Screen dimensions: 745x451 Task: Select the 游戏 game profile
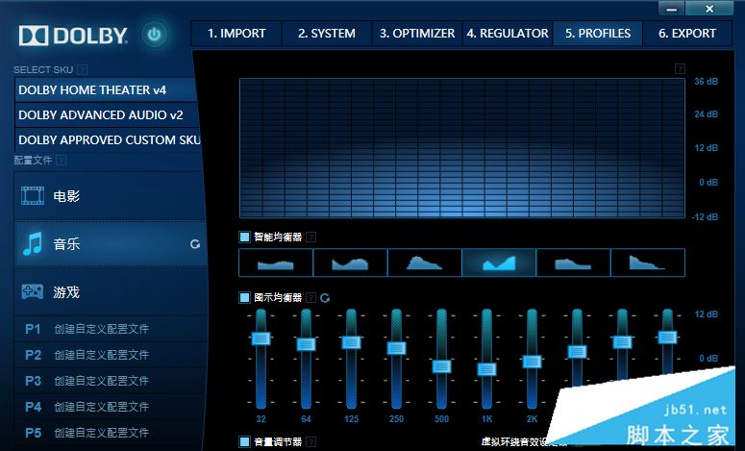coord(111,291)
